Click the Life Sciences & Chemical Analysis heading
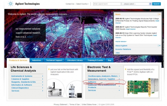The height and width of the screenshot is (106, 167). (23, 69)
